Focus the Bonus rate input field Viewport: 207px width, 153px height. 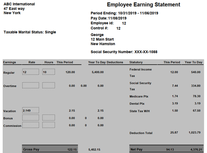(x=31, y=118)
